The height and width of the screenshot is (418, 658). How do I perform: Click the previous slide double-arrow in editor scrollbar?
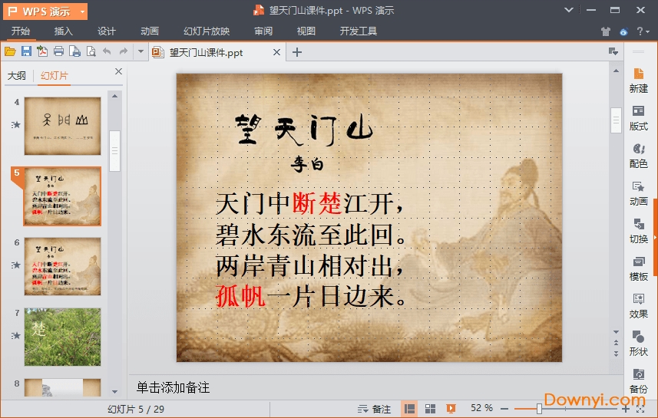(x=616, y=343)
